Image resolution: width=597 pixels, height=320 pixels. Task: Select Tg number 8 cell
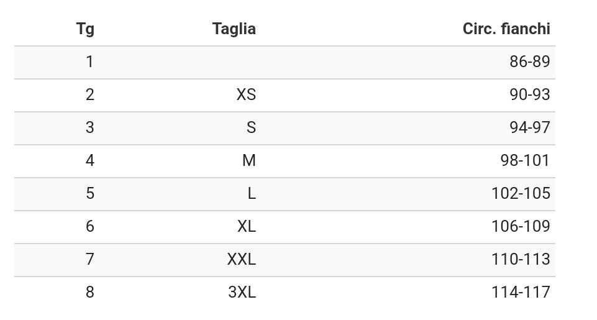point(90,292)
